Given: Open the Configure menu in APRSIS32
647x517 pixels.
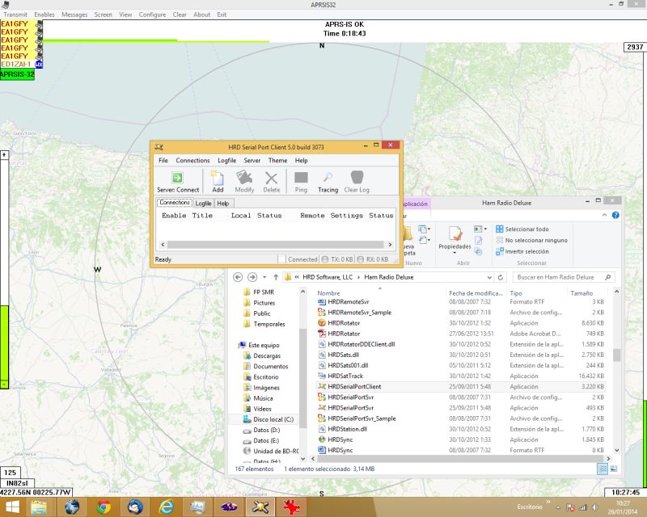Looking at the screenshot, I should point(152,15).
